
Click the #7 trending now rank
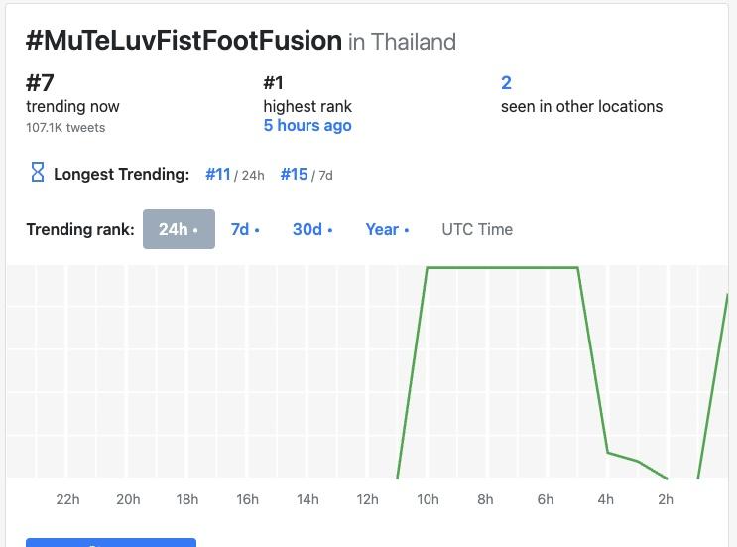[40, 83]
